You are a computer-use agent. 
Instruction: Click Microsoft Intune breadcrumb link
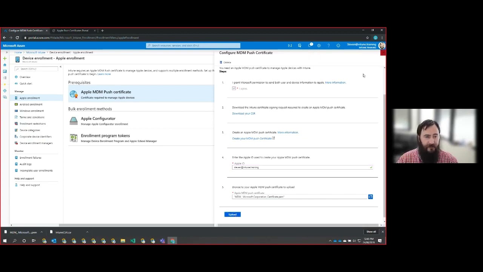(36, 53)
